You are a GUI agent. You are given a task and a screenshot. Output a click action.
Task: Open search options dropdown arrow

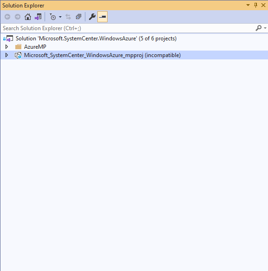(x=265, y=28)
